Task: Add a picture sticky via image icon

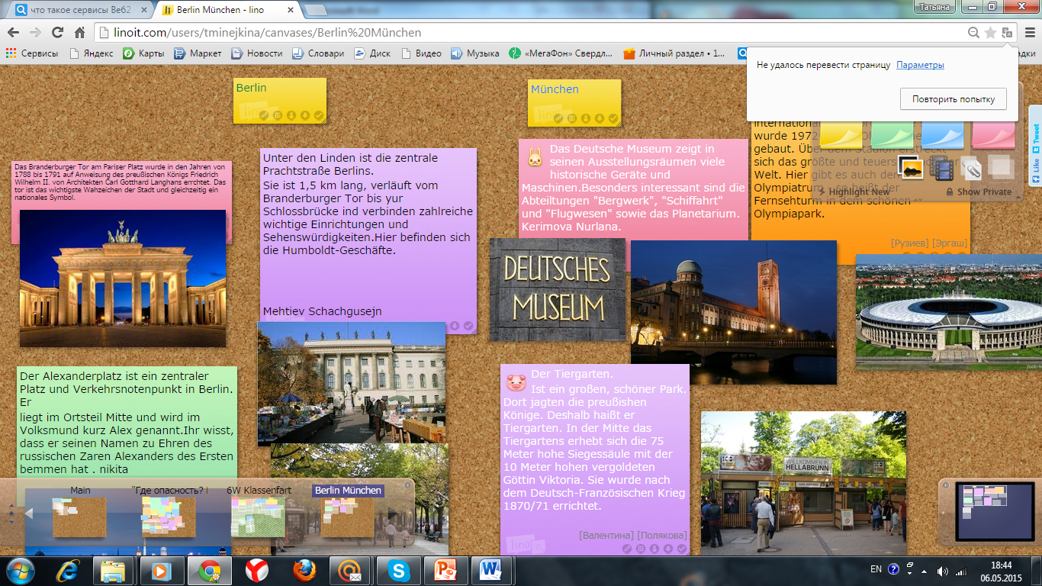Action: [911, 167]
